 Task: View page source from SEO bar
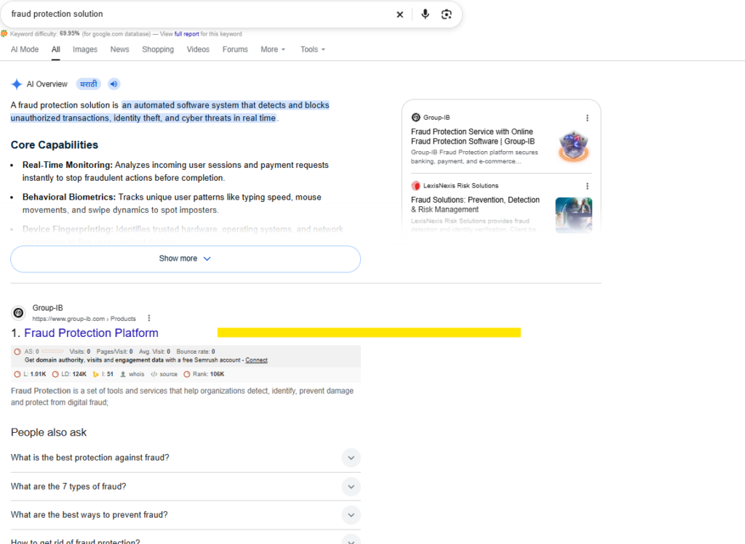164,374
